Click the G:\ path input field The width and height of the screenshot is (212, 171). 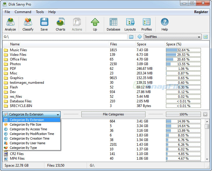[65, 37]
